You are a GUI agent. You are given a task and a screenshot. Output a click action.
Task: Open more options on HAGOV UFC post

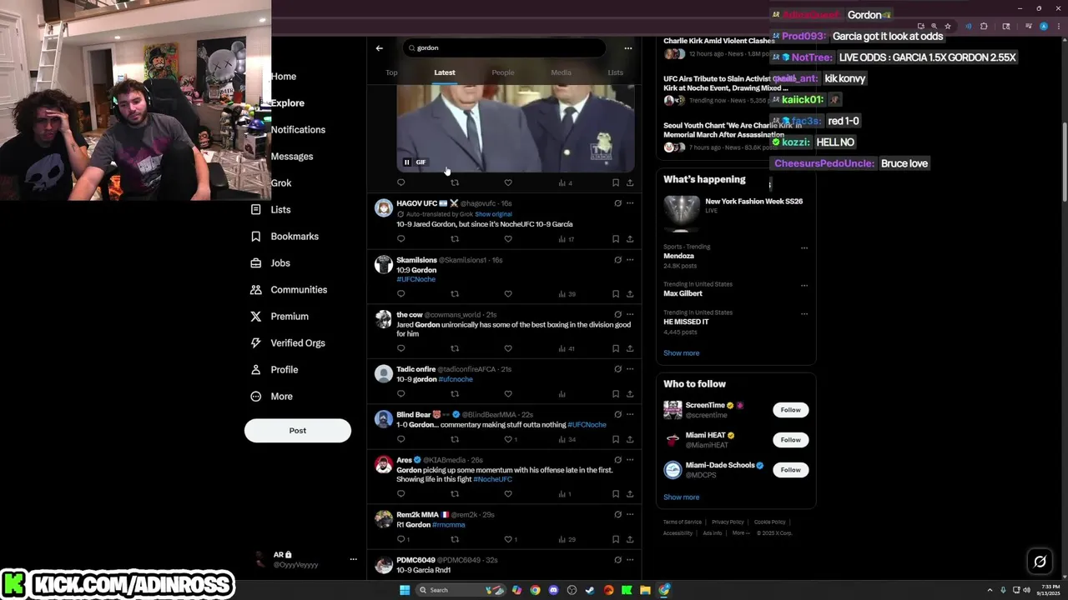(x=630, y=203)
